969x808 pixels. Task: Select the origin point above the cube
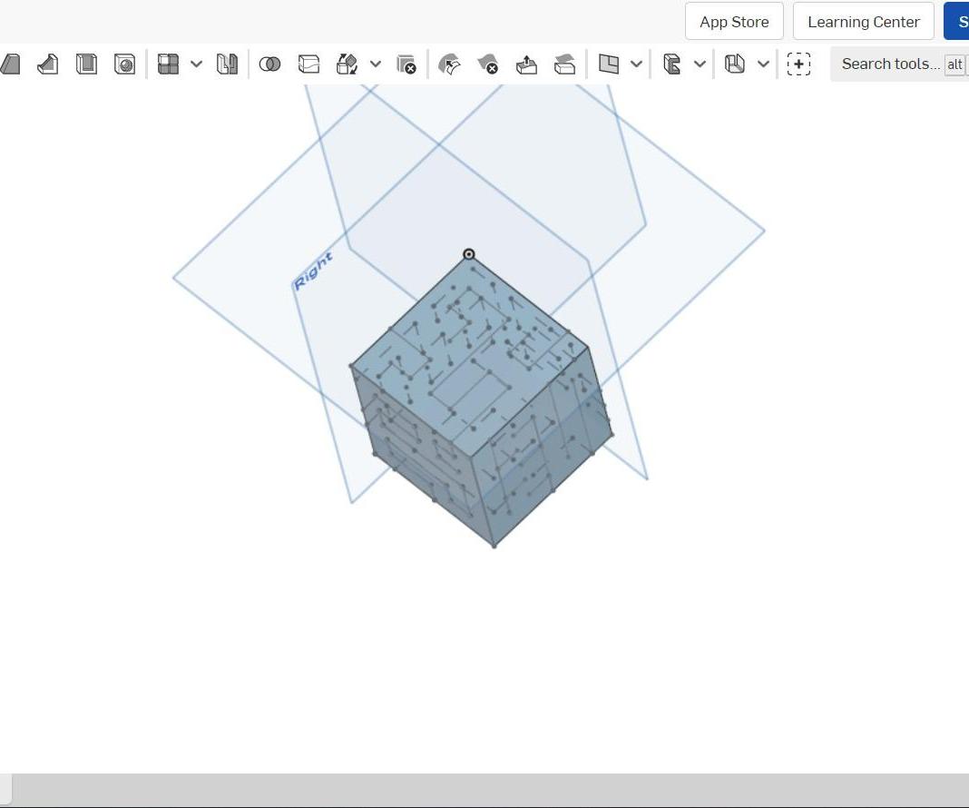(469, 254)
